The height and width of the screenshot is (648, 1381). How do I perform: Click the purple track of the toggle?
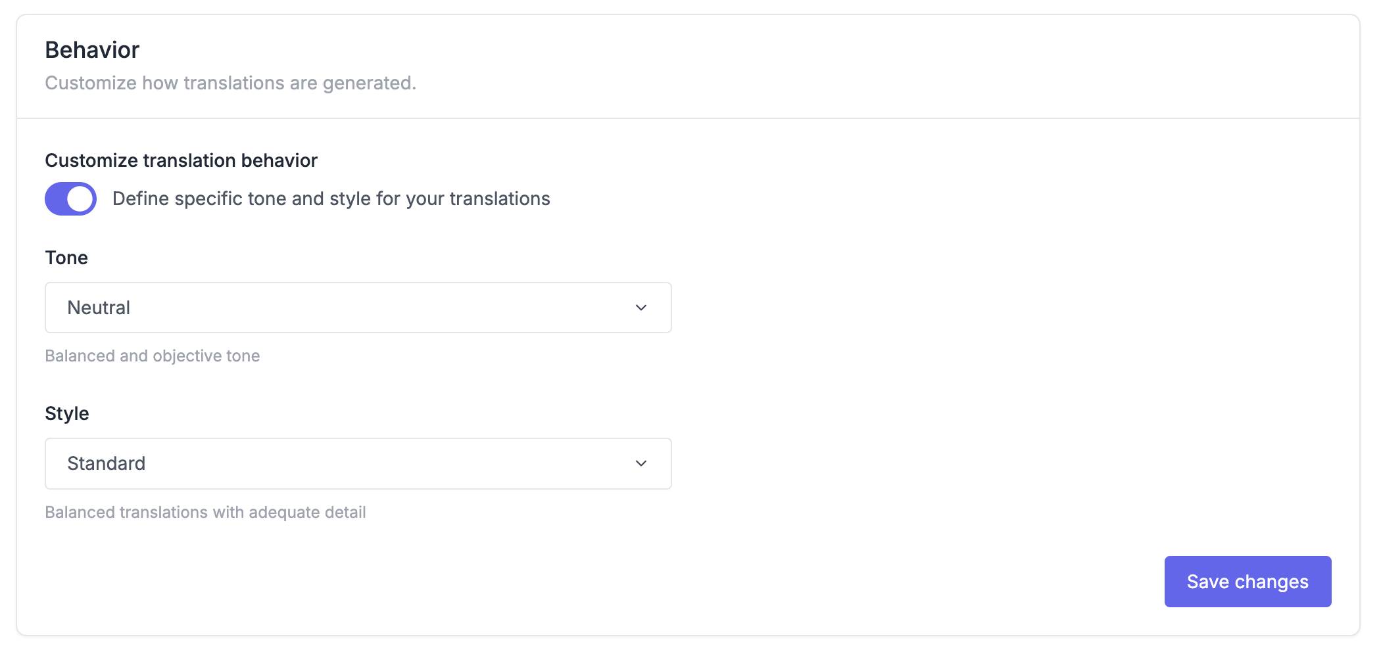(x=55, y=198)
